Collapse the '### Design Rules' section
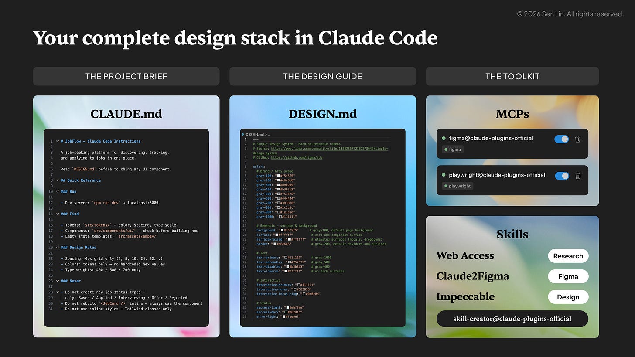Screen dimensions: 635x357 point(57,248)
